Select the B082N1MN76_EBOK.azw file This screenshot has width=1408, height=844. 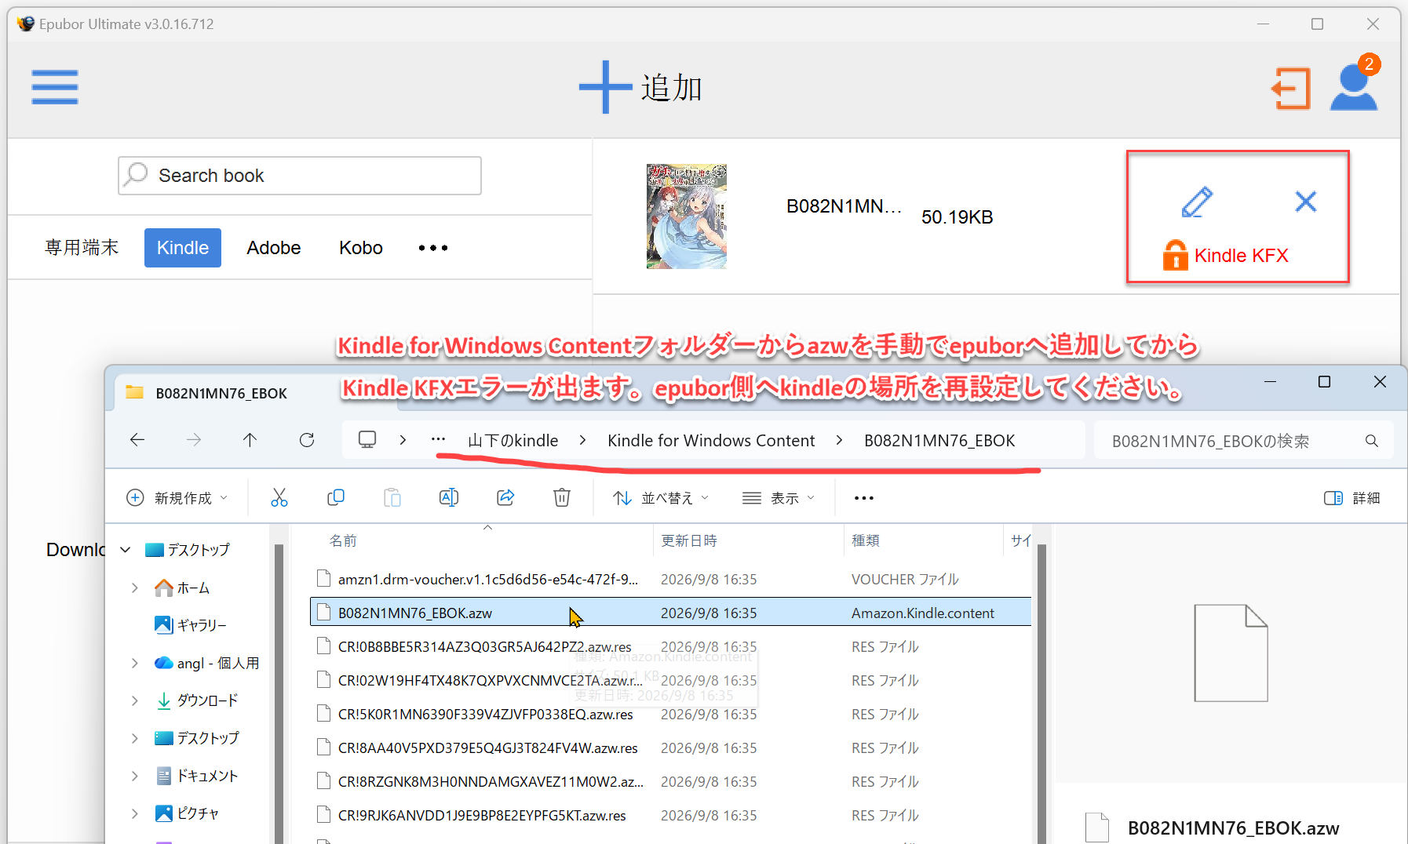click(x=671, y=613)
